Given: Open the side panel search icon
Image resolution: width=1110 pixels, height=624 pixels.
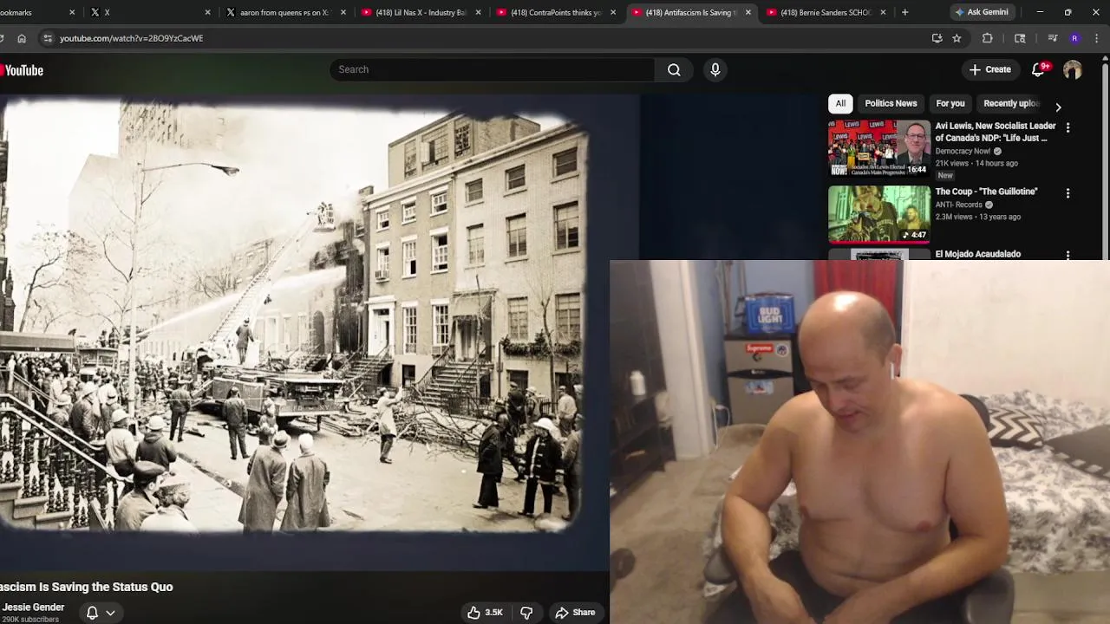Looking at the screenshot, I should pos(1020,38).
